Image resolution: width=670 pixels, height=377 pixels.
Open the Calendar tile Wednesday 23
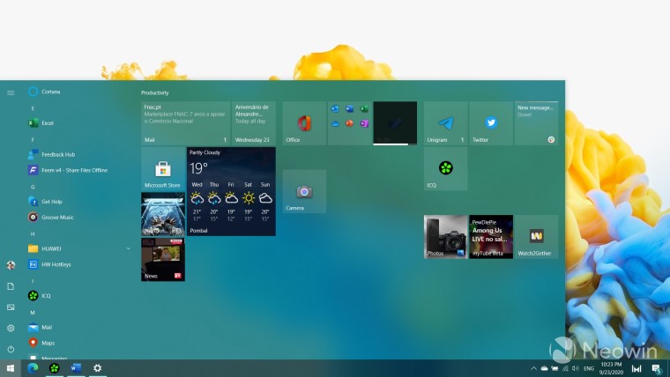click(x=253, y=123)
